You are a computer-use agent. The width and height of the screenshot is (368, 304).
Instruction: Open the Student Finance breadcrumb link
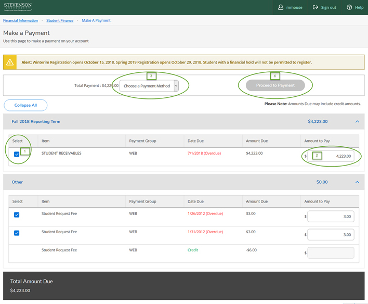pyautogui.click(x=60, y=20)
